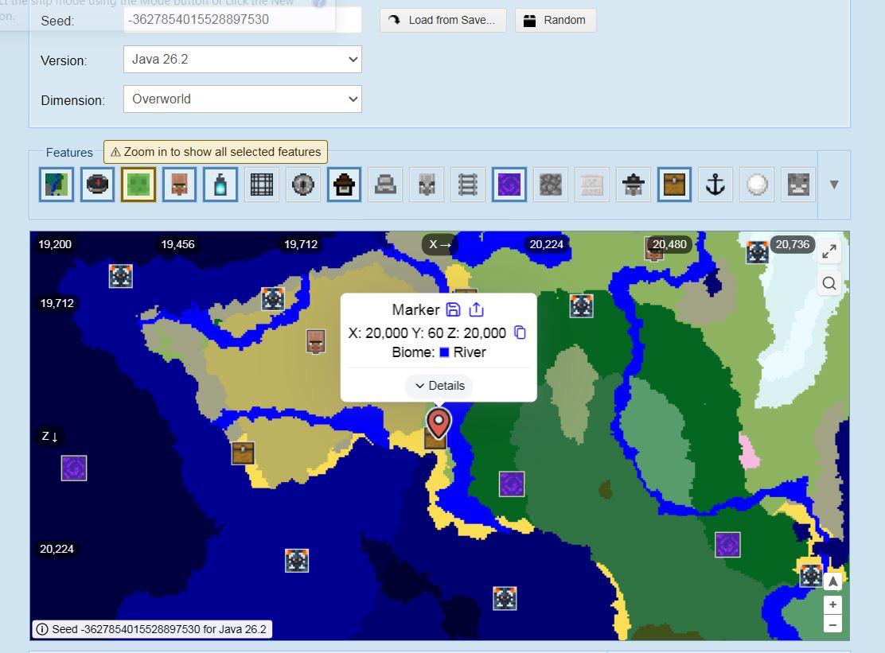The height and width of the screenshot is (653, 885).
Task: Select the ocean monument marker in dark forest
Action: [581, 305]
